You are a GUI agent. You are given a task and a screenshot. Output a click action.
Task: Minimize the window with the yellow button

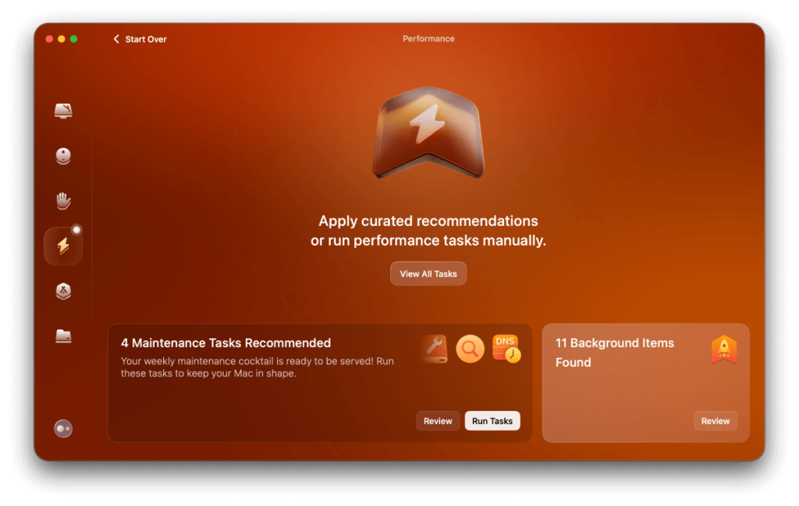pyautogui.click(x=62, y=39)
